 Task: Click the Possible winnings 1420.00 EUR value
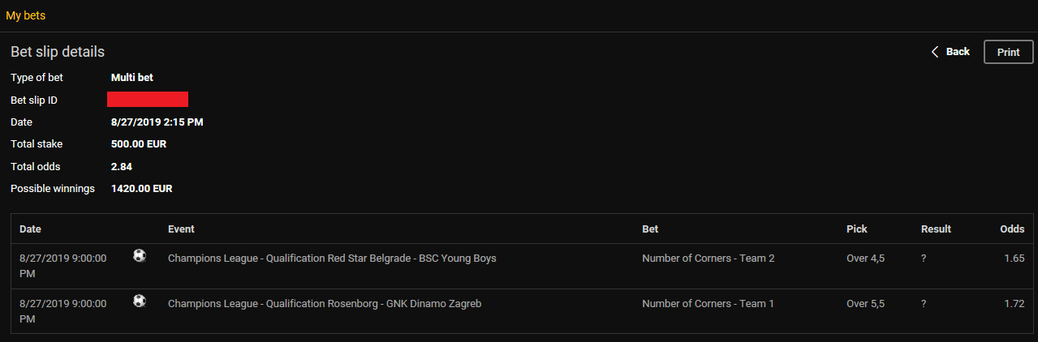click(x=141, y=189)
